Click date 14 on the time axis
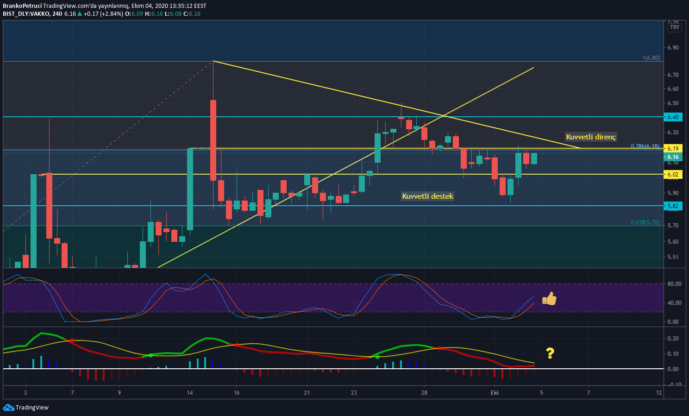The image size is (689, 416). coord(190,393)
